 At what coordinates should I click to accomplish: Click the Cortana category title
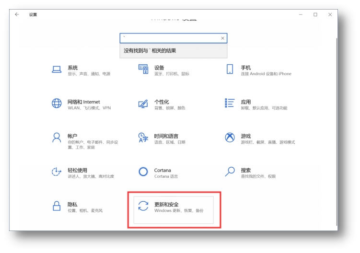[x=163, y=171]
